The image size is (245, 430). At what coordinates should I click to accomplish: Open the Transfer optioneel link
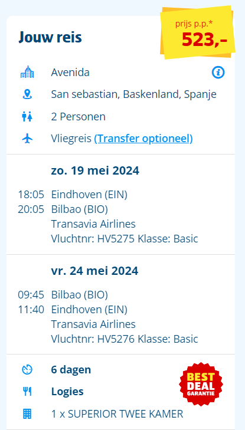143,139
